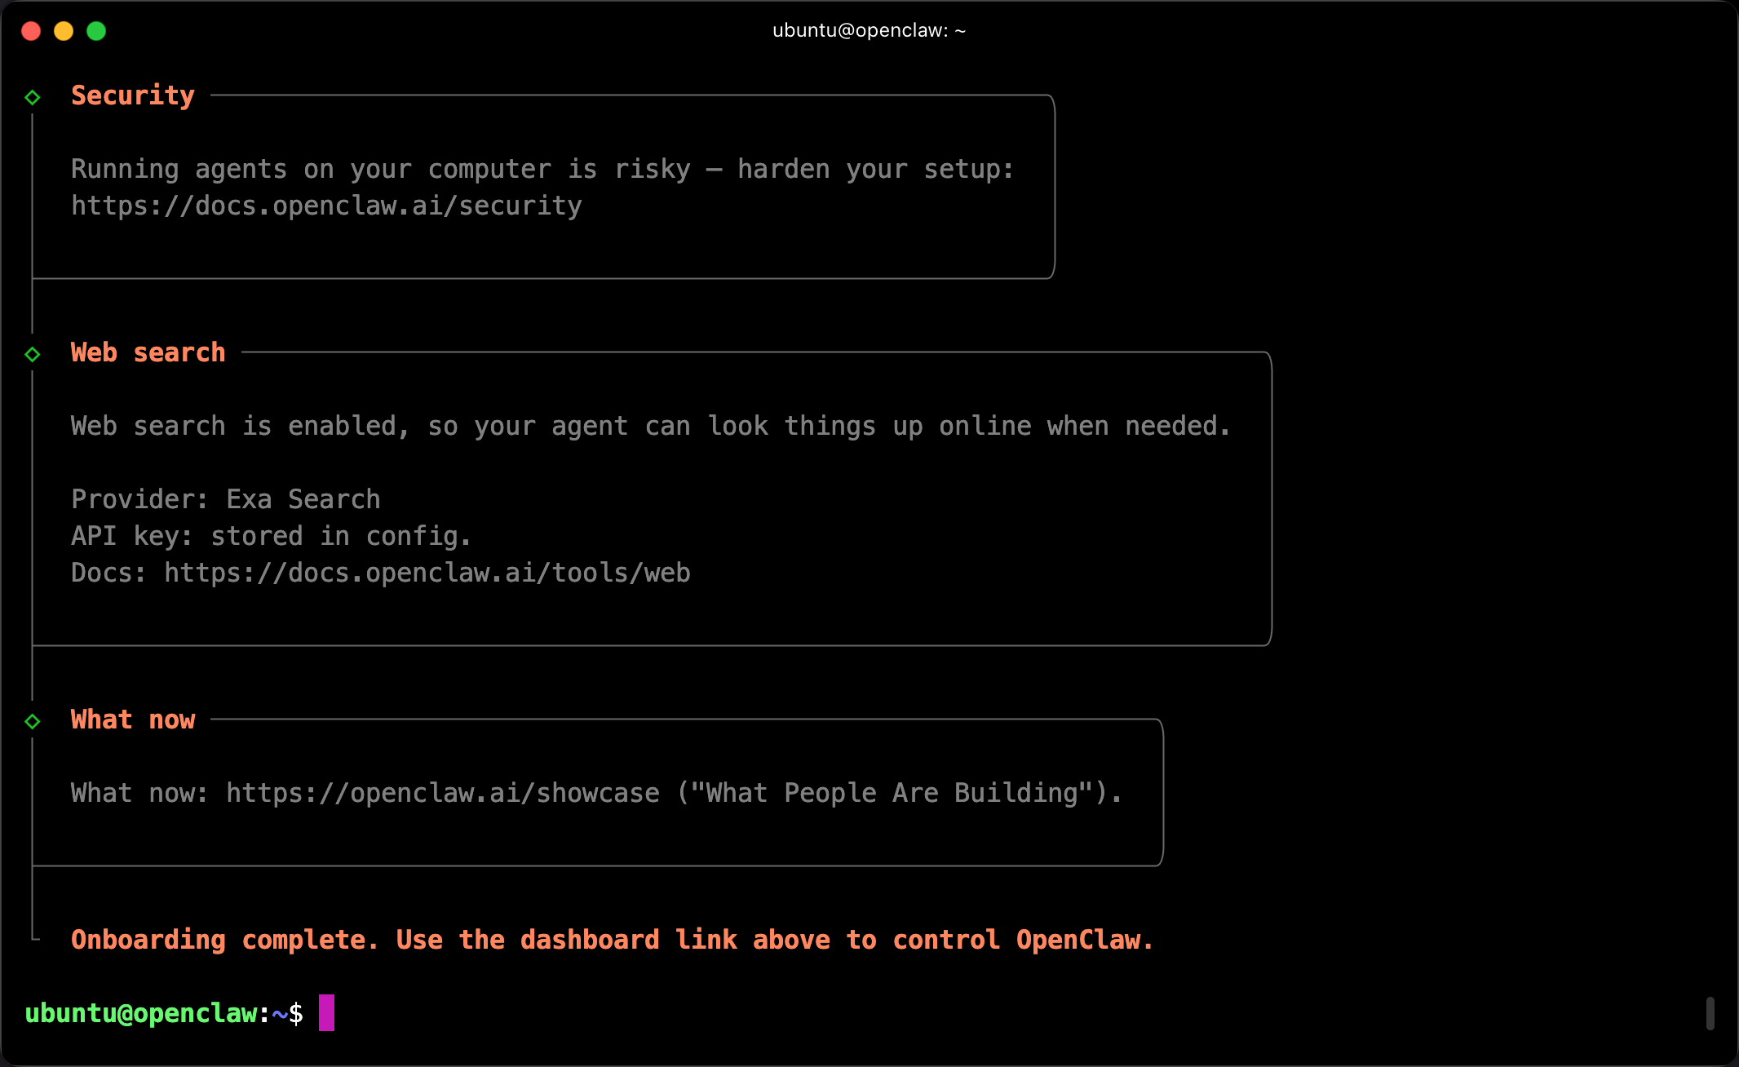Click the terminal scrollbar thumb

click(x=1710, y=1013)
